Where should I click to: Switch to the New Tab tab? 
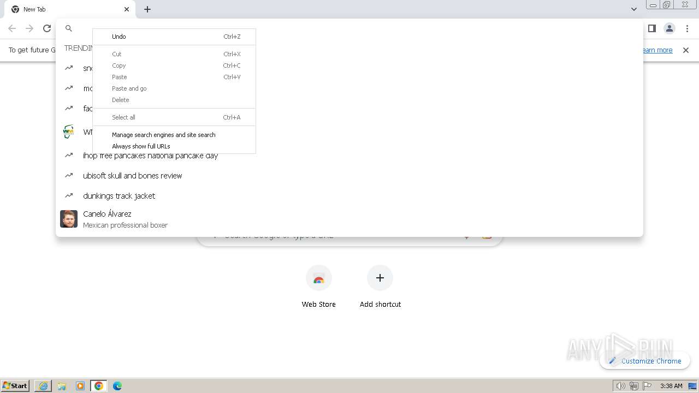[x=70, y=9]
